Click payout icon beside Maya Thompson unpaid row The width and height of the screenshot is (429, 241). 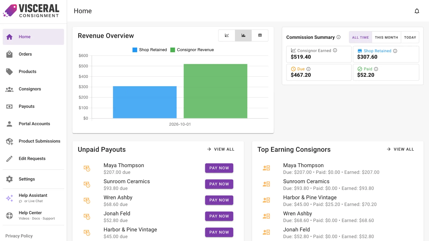(87, 168)
